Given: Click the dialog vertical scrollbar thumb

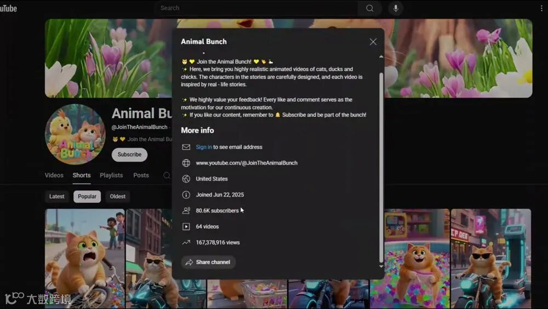Looking at the screenshot, I should point(381,167).
